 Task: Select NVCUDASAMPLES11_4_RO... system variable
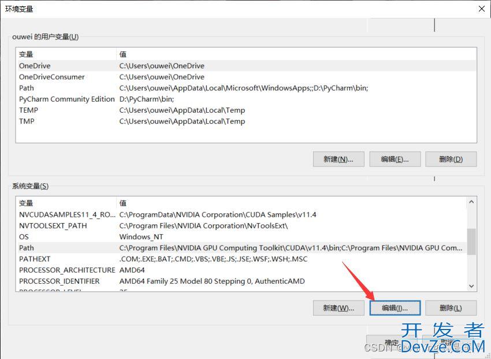click(241, 214)
